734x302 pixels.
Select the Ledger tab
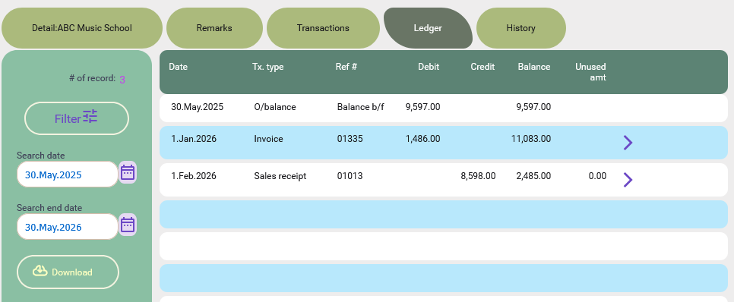(x=428, y=28)
